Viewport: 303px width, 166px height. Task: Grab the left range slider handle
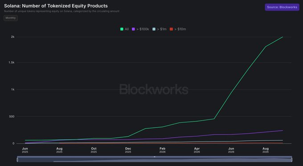coord(17,159)
